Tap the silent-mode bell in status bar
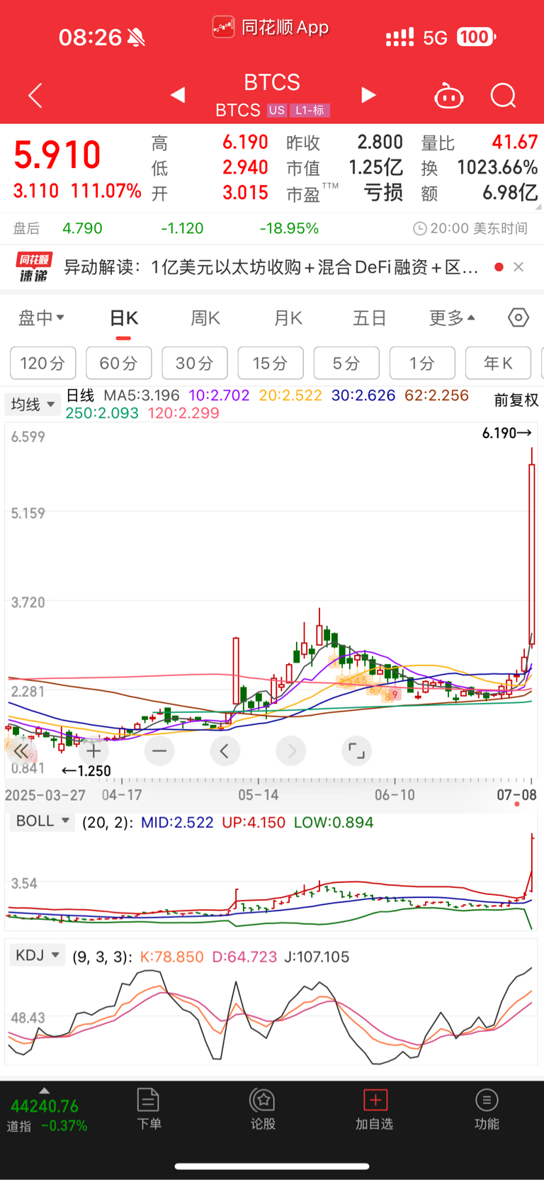Image resolution: width=544 pixels, height=1180 pixels. [136, 38]
